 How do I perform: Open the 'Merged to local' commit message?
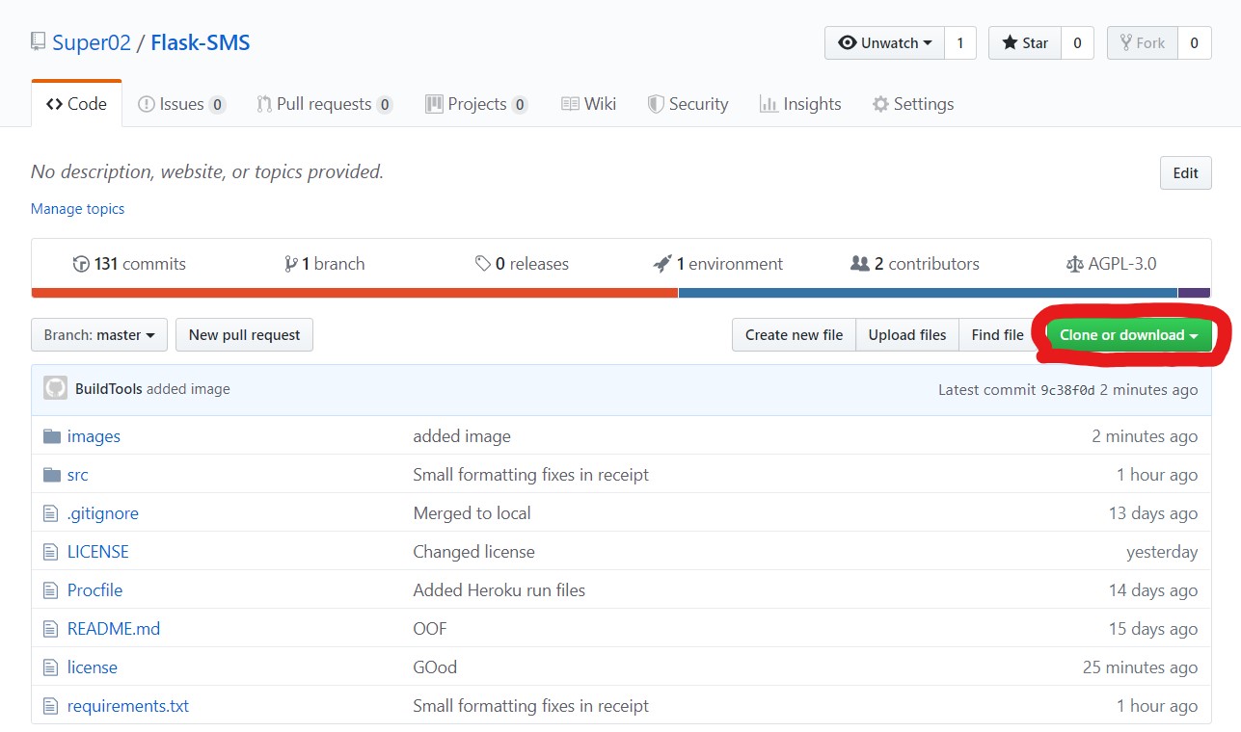[472, 513]
